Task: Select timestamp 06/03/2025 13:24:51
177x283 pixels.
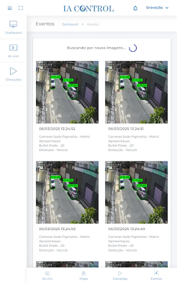Action: pyautogui.click(x=126, y=129)
